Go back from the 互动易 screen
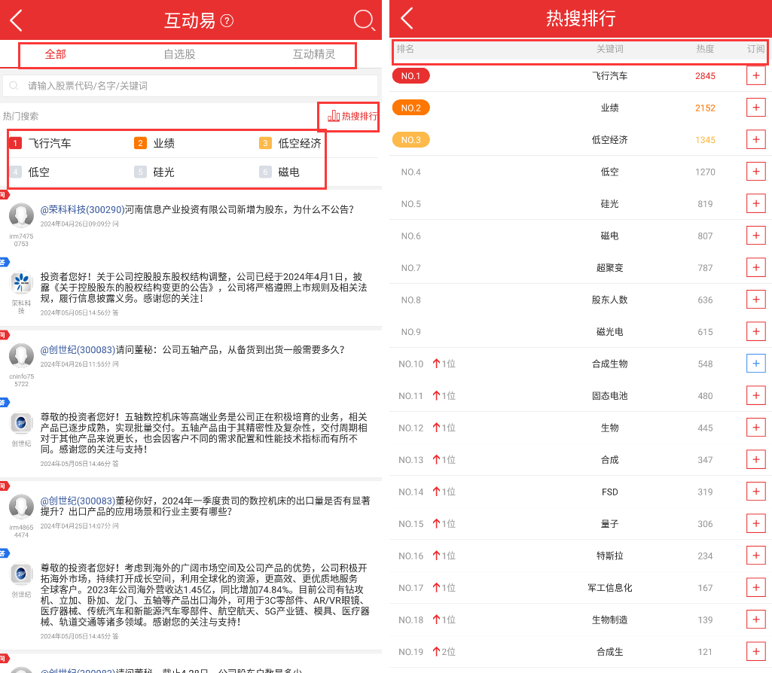The height and width of the screenshot is (673, 772). click(17, 20)
